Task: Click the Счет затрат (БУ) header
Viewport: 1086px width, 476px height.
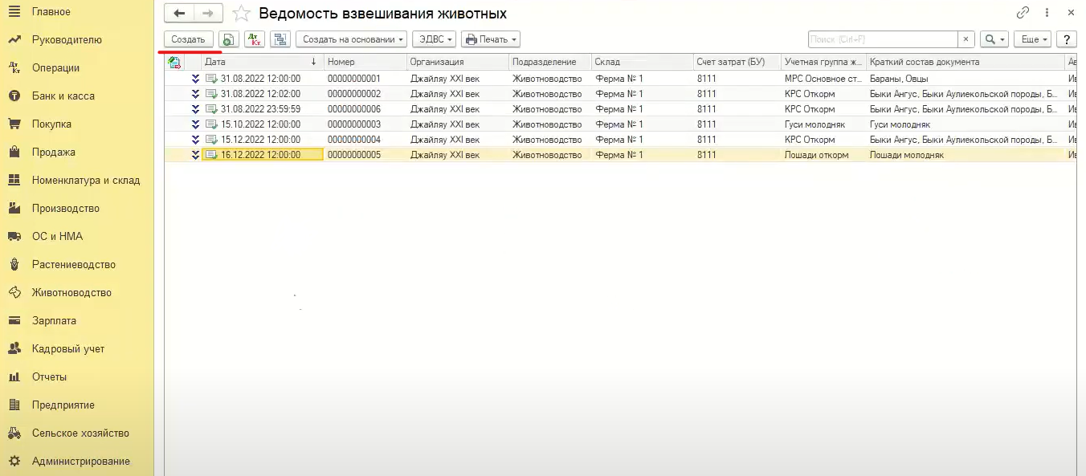Action: tap(737, 62)
